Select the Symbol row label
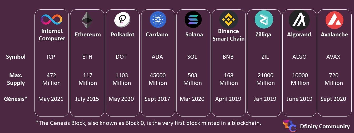The height and width of the screenshot is (133, 354). coord(16,57)
